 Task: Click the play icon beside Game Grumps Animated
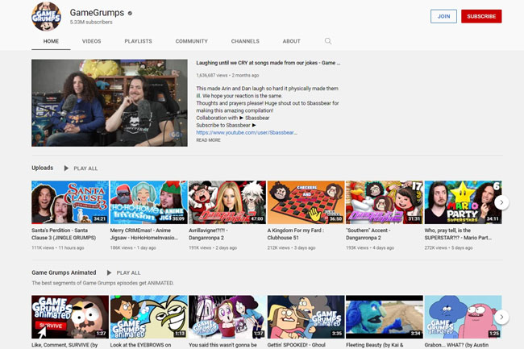(x=109, y=273)
